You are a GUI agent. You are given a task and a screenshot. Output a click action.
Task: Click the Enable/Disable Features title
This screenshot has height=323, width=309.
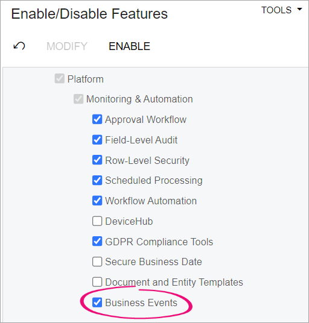89,14
